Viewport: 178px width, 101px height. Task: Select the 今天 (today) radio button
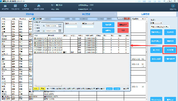(35, 25)
